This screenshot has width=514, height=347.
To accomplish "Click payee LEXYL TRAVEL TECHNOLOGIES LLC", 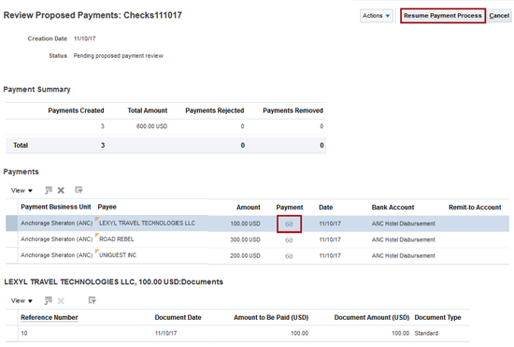I will click(x=147, y=223).
